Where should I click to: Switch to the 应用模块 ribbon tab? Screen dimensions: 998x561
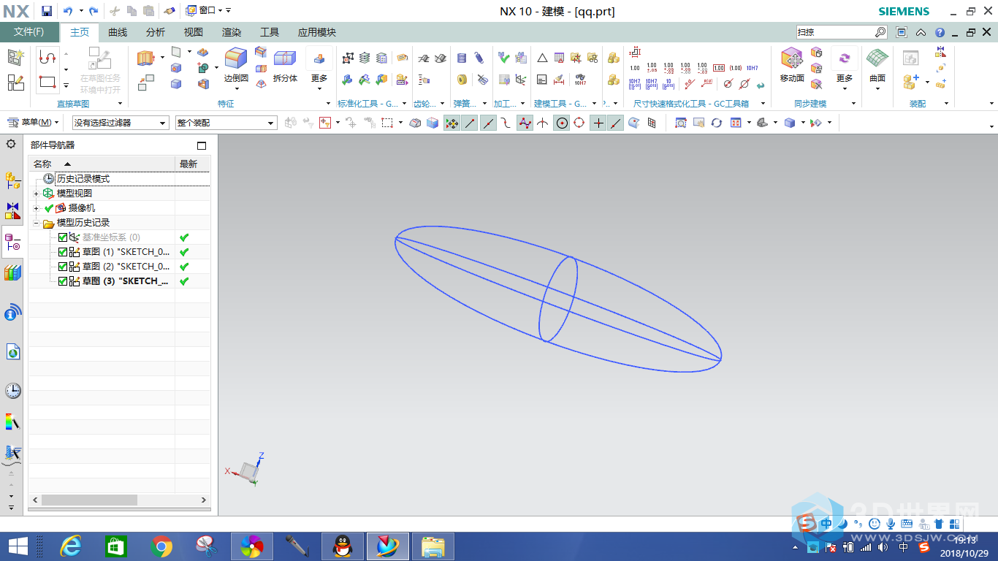pos(317,32)
